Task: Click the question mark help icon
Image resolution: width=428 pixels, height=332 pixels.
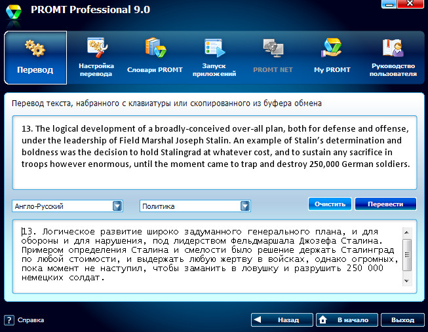Action: pos(9,320)
